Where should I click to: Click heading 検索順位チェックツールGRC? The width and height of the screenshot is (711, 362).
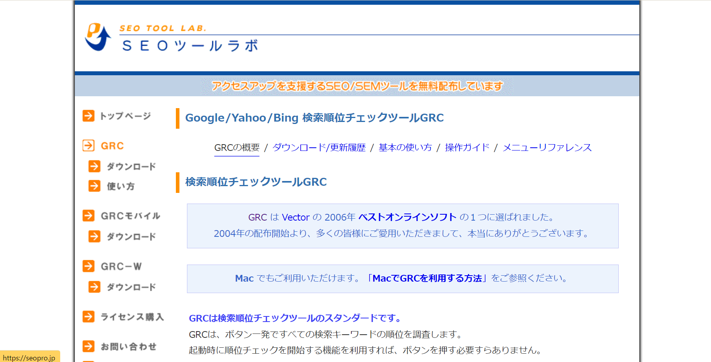point(256,182)
